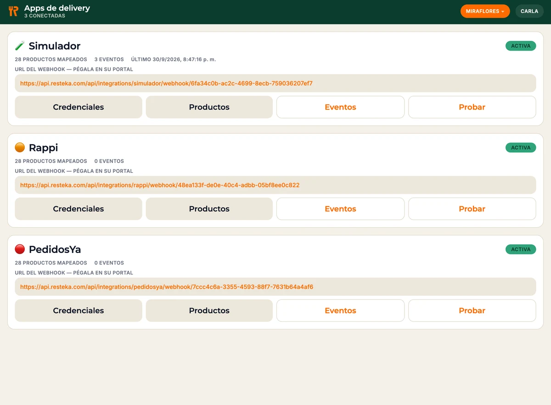The width and height of the screenshot is (551, 405).
Task: Click '0 EVENTOS' under PedidosYa
Action: pos(109,263)
